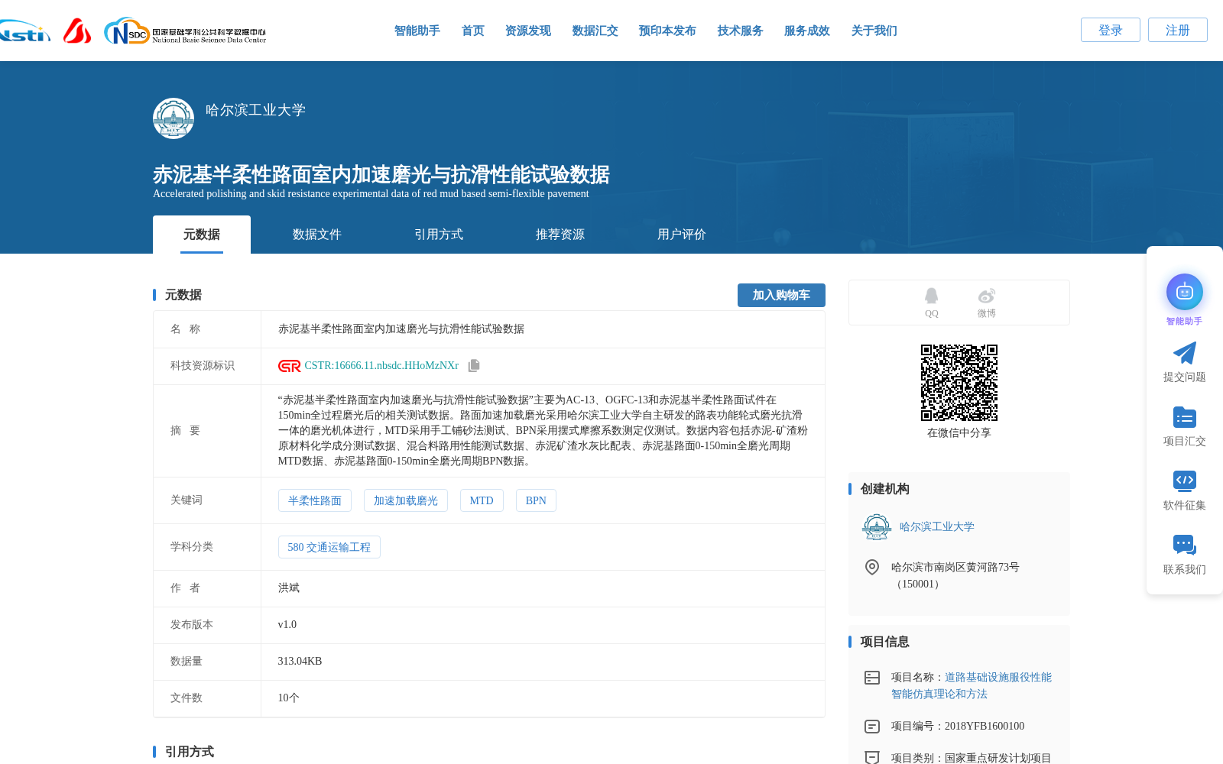Open 服务成效 menu item
Viewport: 1223px width, 764px height.
807,31
